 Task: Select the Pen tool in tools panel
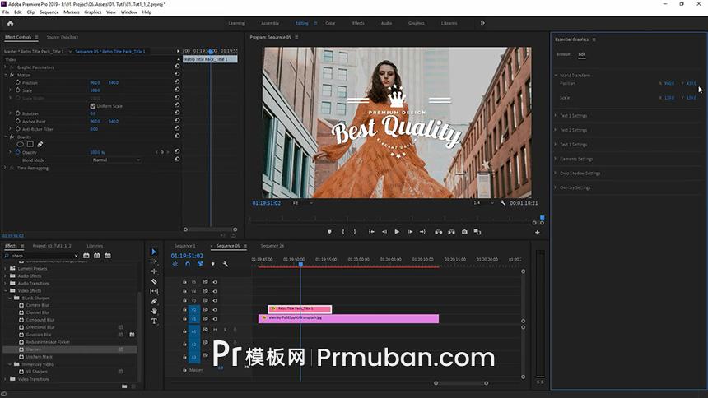pos(154,301)
